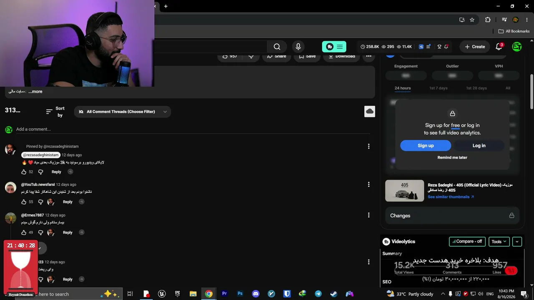Bookmark this page with the star icon

pos(472,20)
